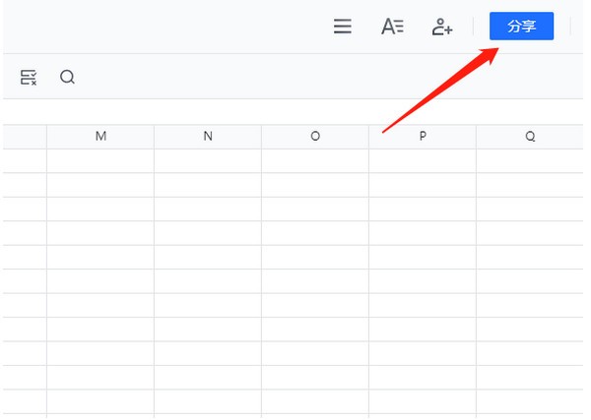This screenshot has width=591, height=420.
Task: Select column O header
Action: click(315, 137)
